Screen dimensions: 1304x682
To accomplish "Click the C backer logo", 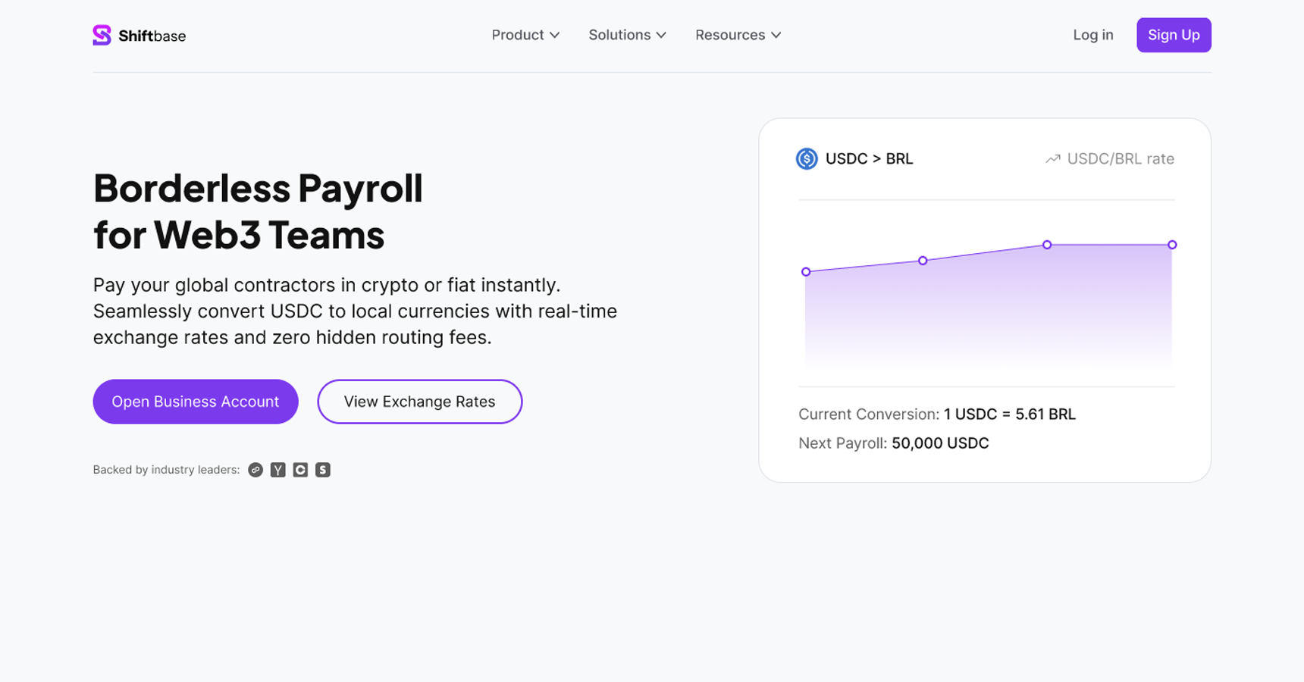I will coord(300,470).
